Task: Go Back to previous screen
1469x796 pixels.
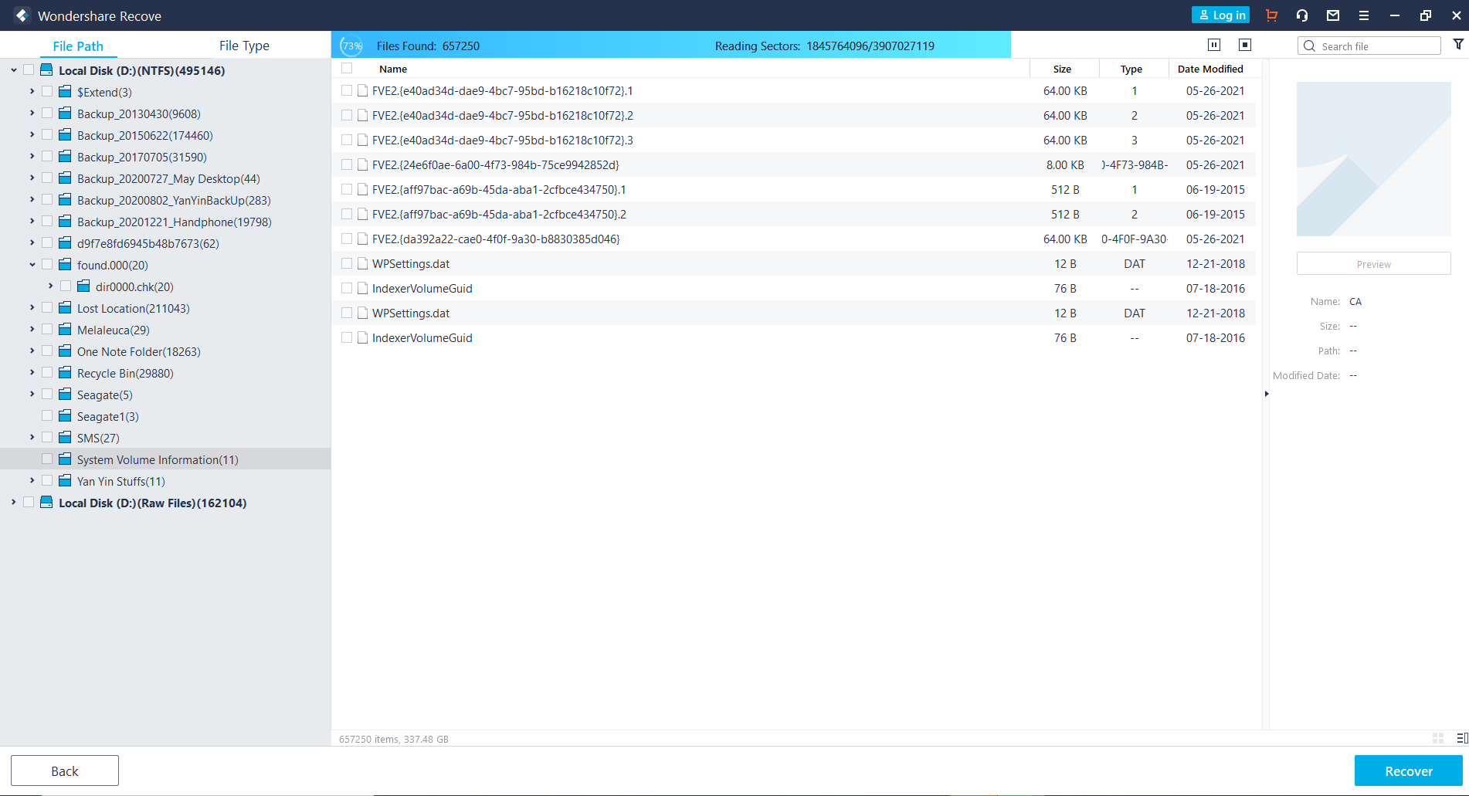Action: click(65, 771)
